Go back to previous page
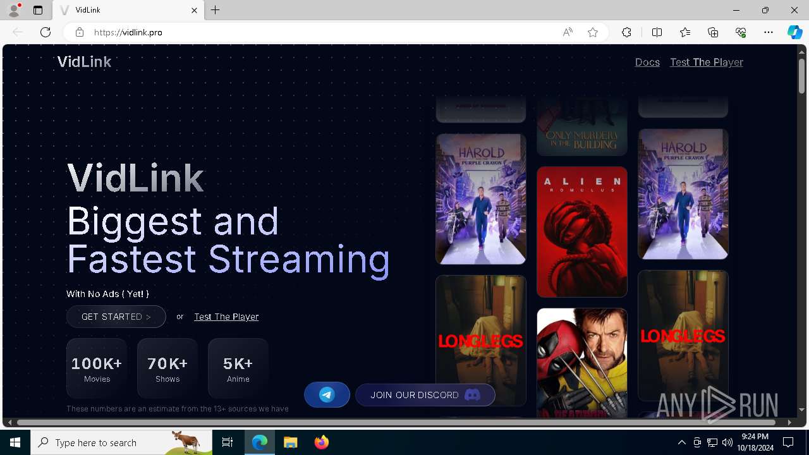This screenshot has width=809, height=455. [x=18, y=32]
